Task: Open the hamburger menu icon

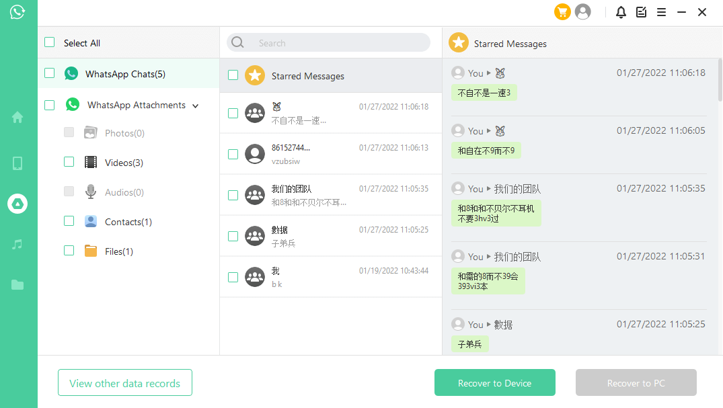Action: click(x=661, y=12)
